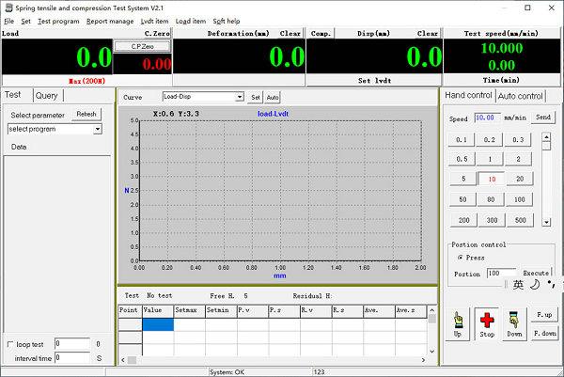Viewport: 564px width, 377px height.
Task: Expand the select program dropdown
Action: click(97, 129)
